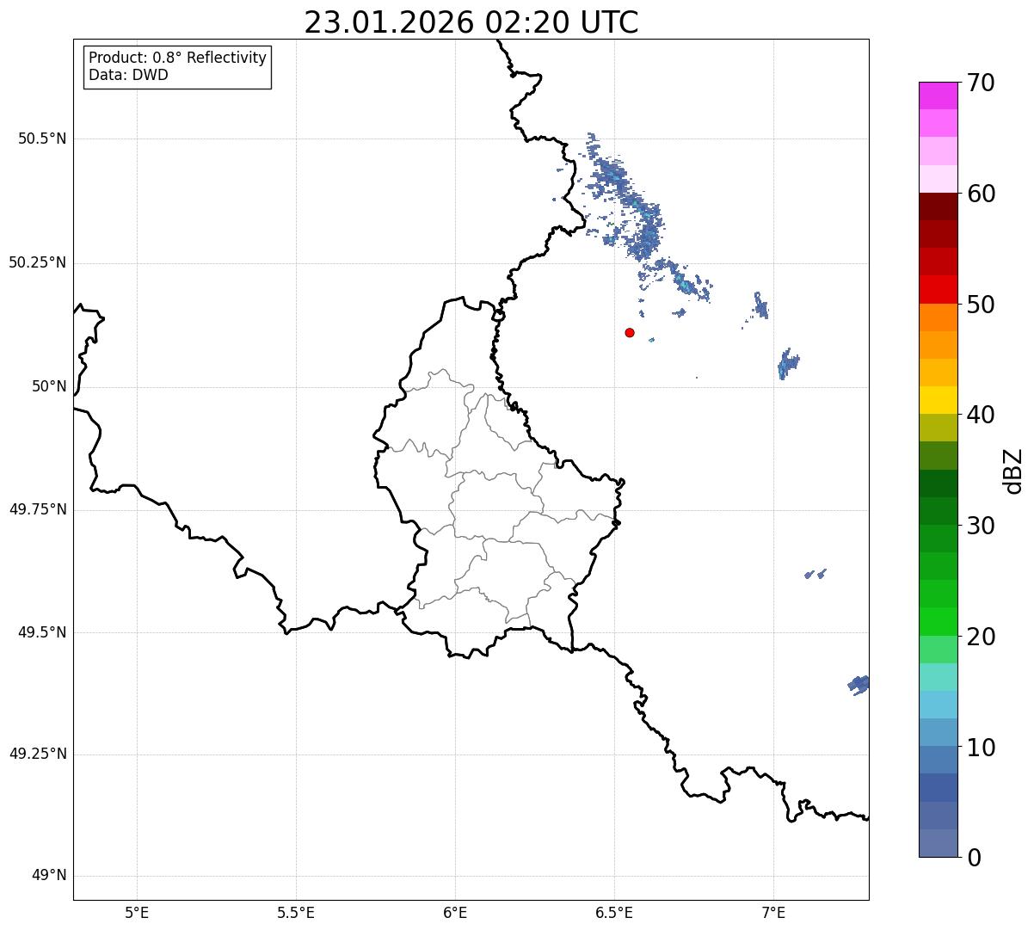Click the small echo pair near 49.6°N east
The height and width of the screenshot is (930, 1034).
[x=816, y=573]
